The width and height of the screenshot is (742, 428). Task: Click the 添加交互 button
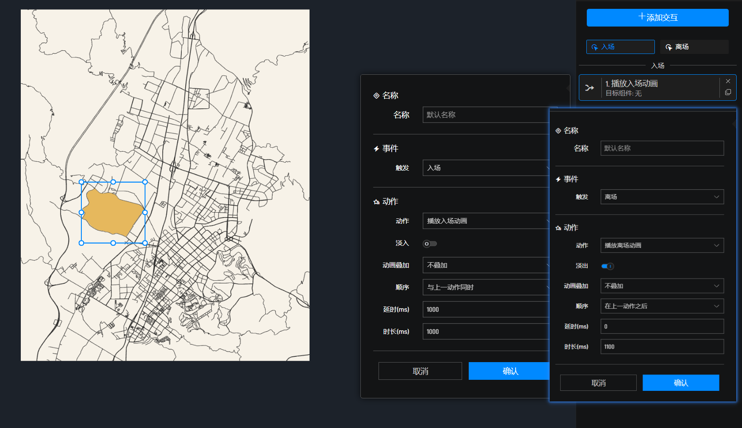click(x=657, y=18)
